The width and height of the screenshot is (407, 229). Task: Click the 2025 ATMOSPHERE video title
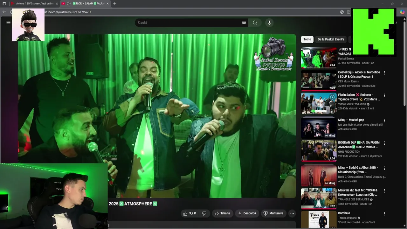133,204
